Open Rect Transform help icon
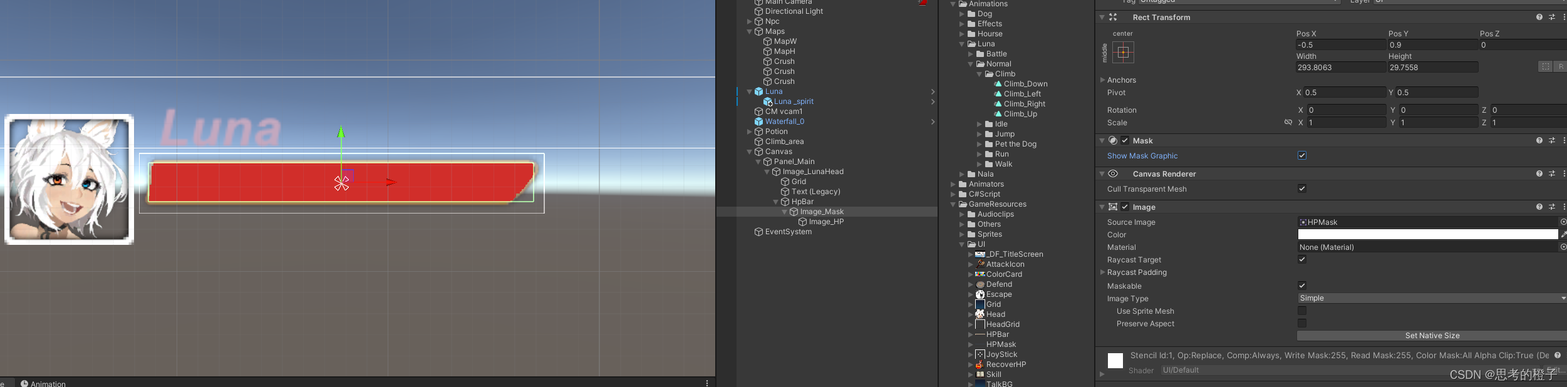The width and height of the screenshot is (1567, 387). click(x=1539, y=17)
